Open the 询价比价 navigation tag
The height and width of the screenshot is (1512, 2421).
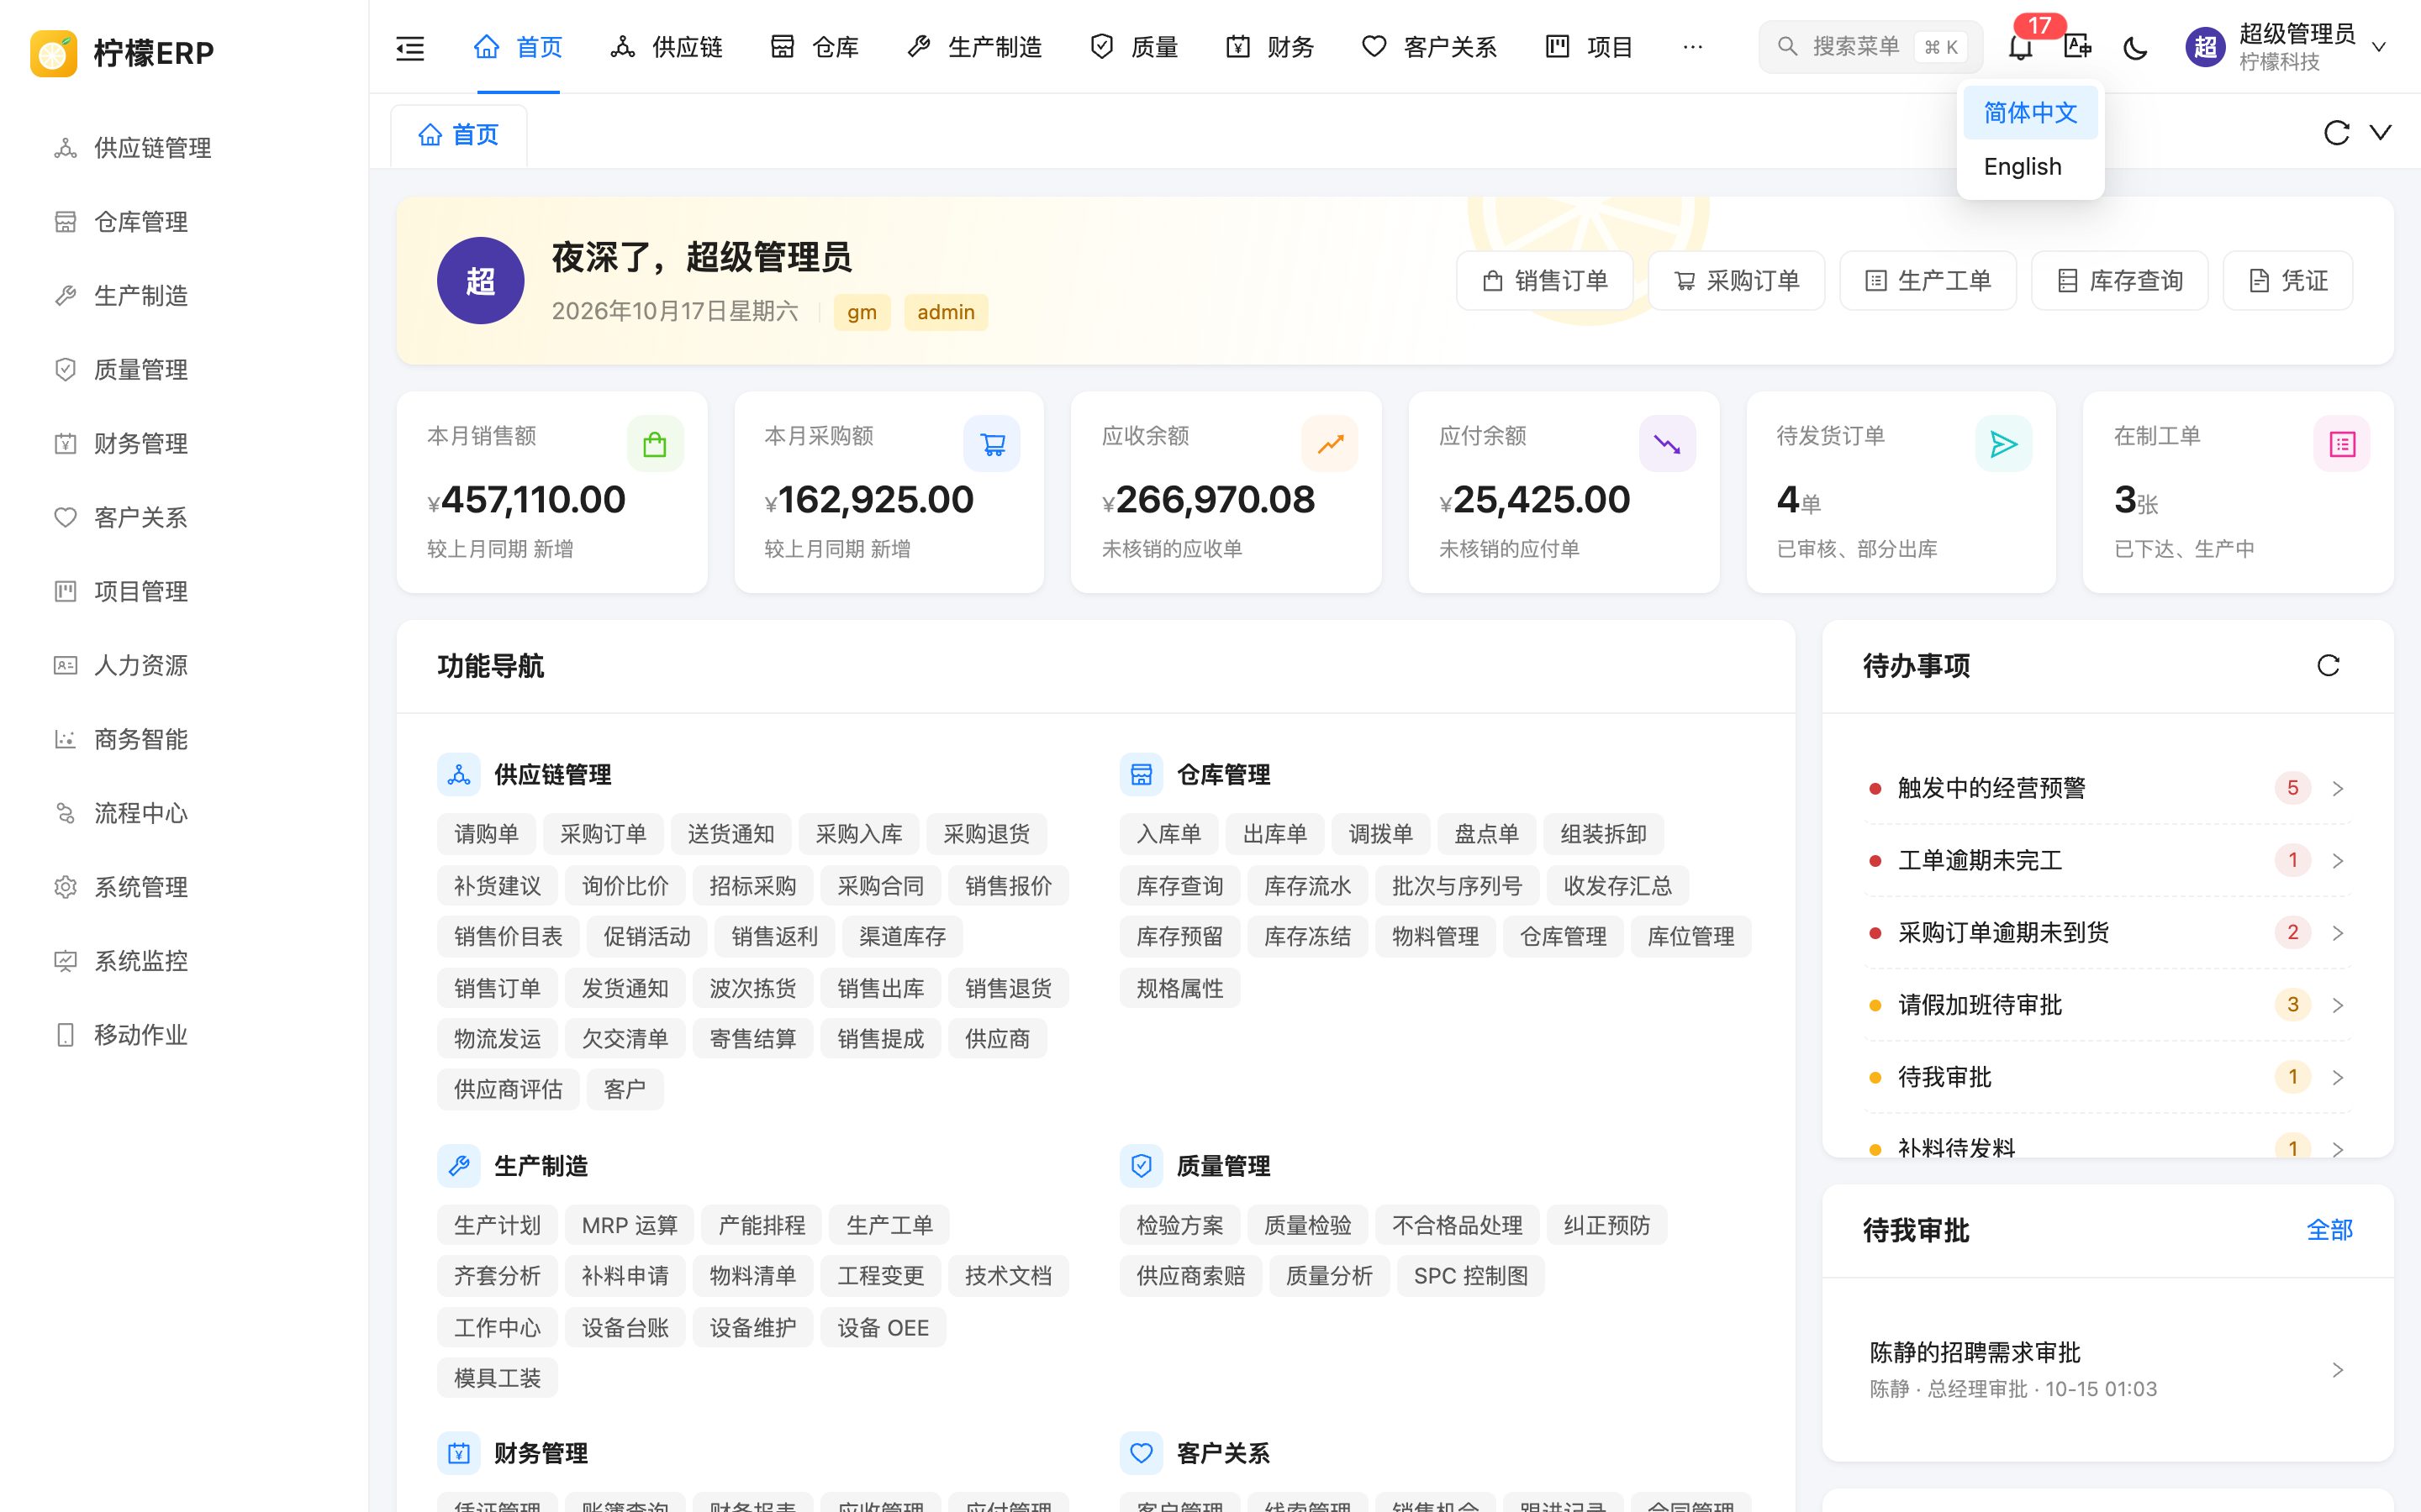(x=625, y=886)
